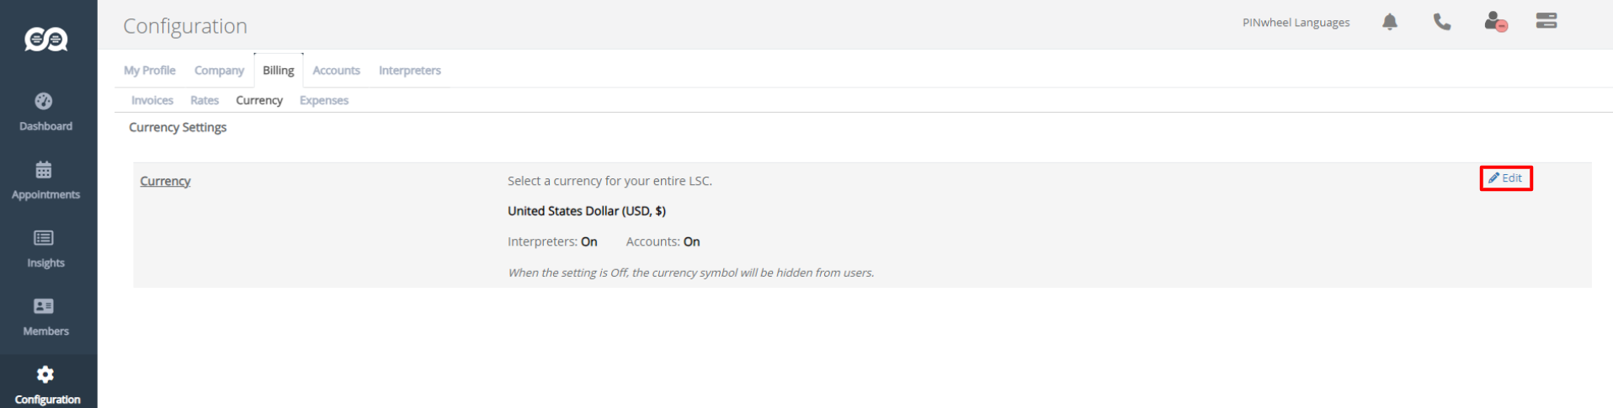Go to the Appointments calendar icon
1613x408 pixels.
(44, 170)
